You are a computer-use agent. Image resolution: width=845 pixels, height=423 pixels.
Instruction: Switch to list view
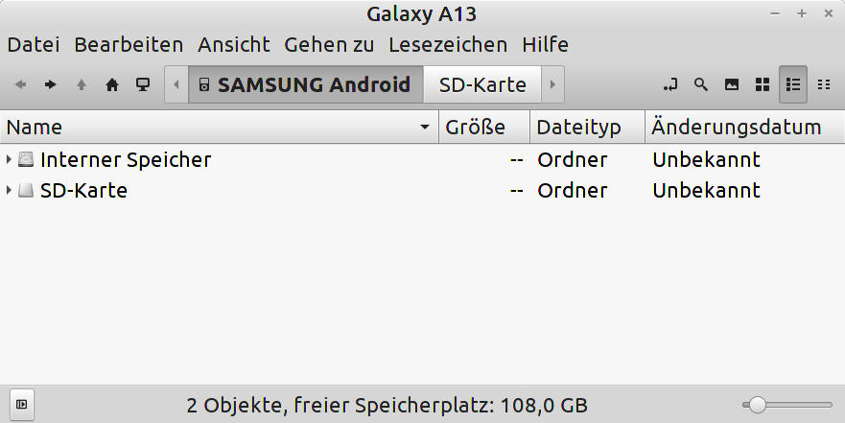(x=792, y=84)
